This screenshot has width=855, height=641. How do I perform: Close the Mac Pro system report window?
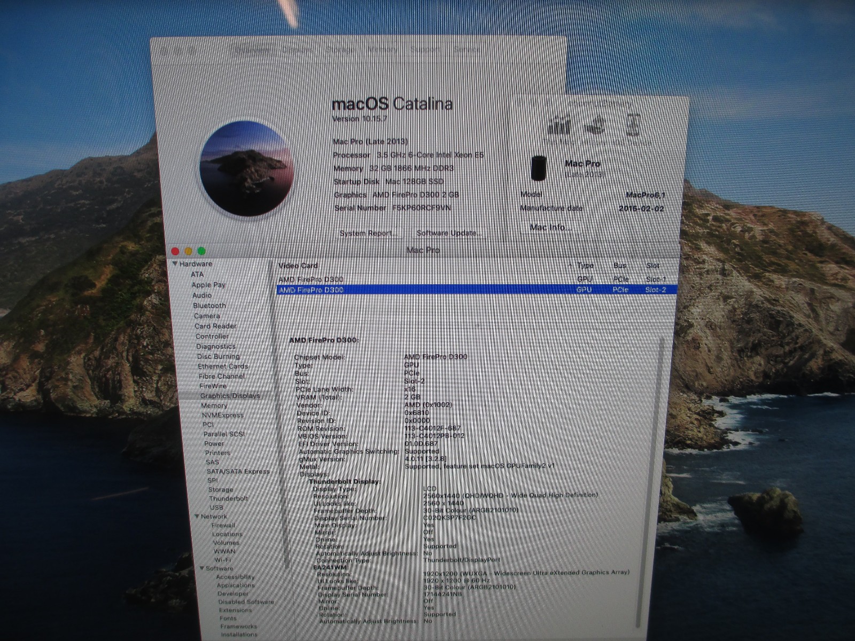[x=175, y=251]
